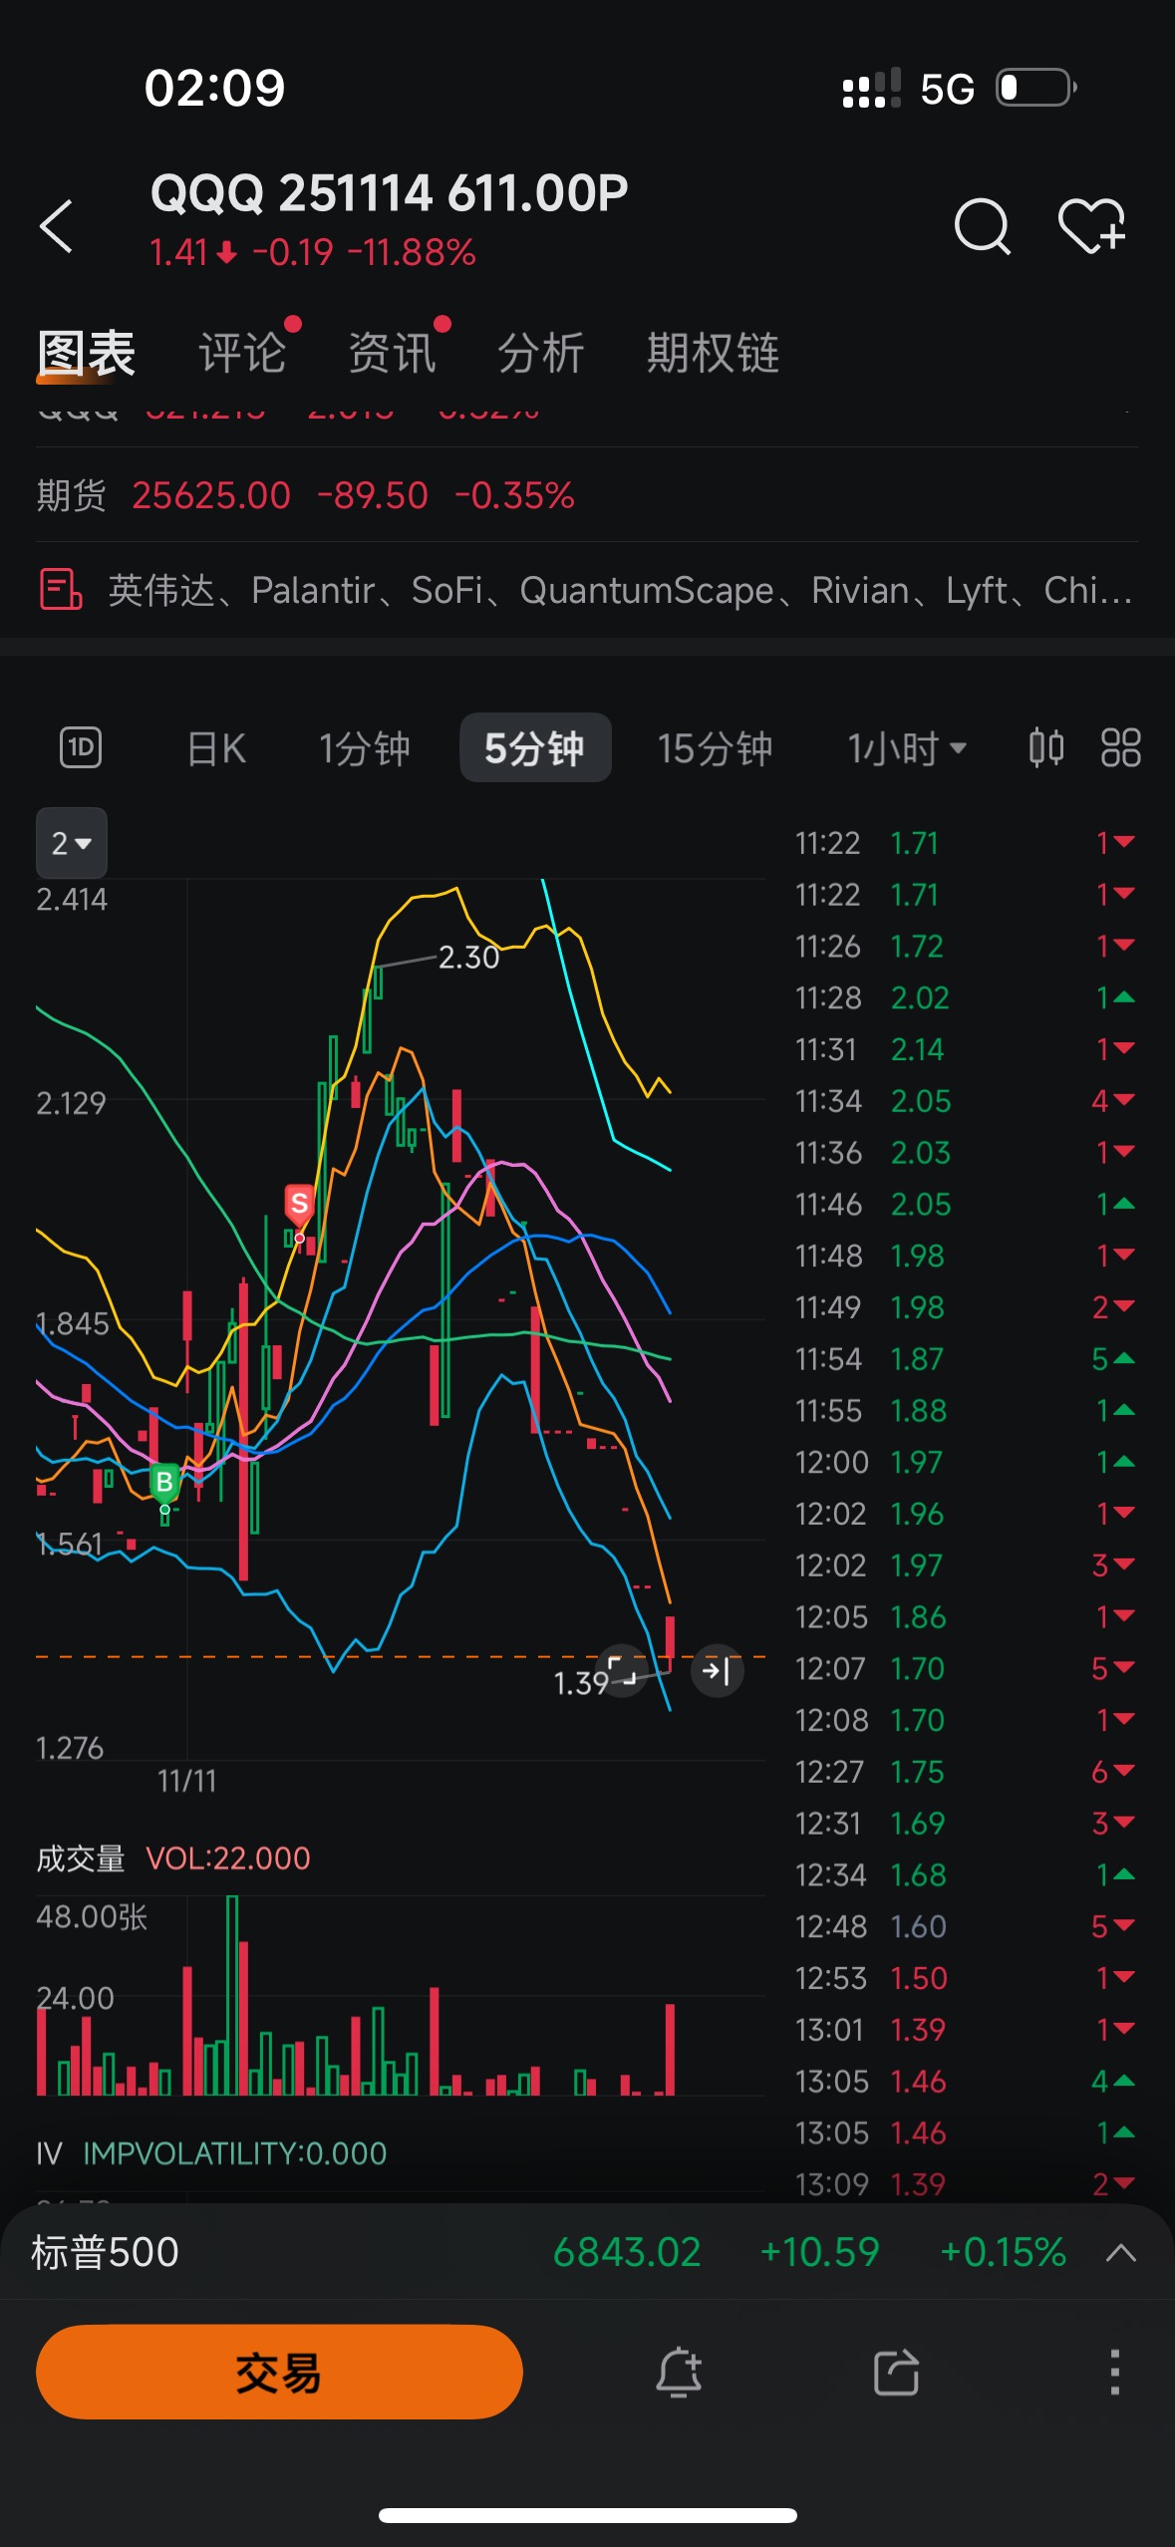Open the search magnifier icon
Screen dimensions: 1175x2547
pyautogui.click(x=982, y=226)
